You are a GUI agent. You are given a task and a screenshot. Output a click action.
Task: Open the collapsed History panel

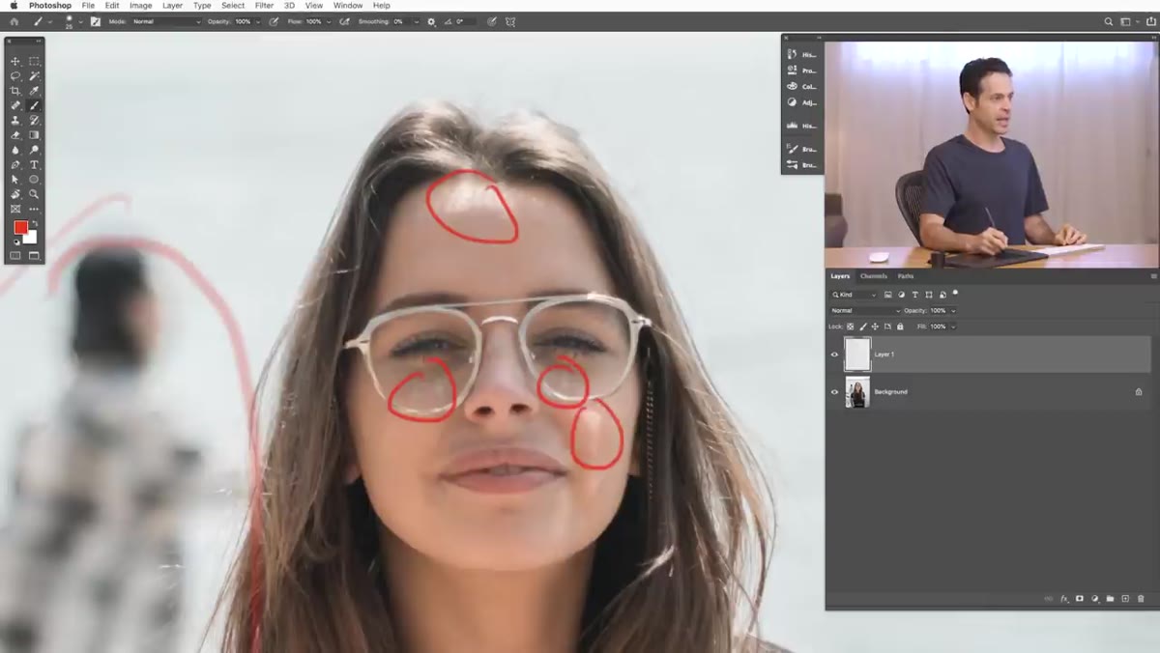click(x=802, y=55)
